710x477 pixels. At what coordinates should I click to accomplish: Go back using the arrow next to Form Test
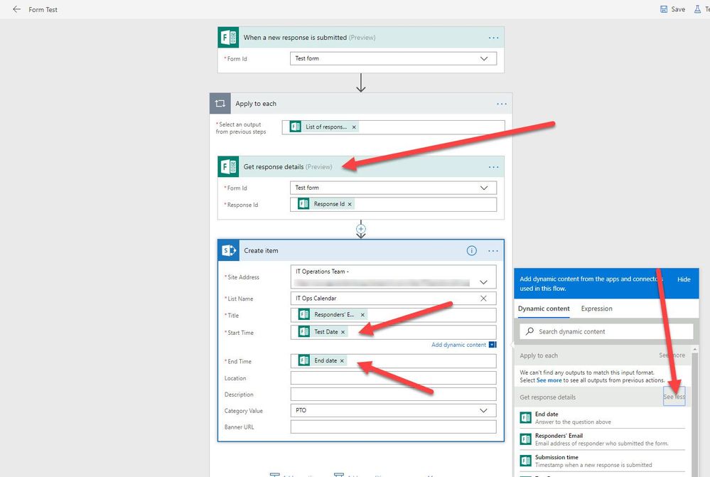[x=17, y=9]
